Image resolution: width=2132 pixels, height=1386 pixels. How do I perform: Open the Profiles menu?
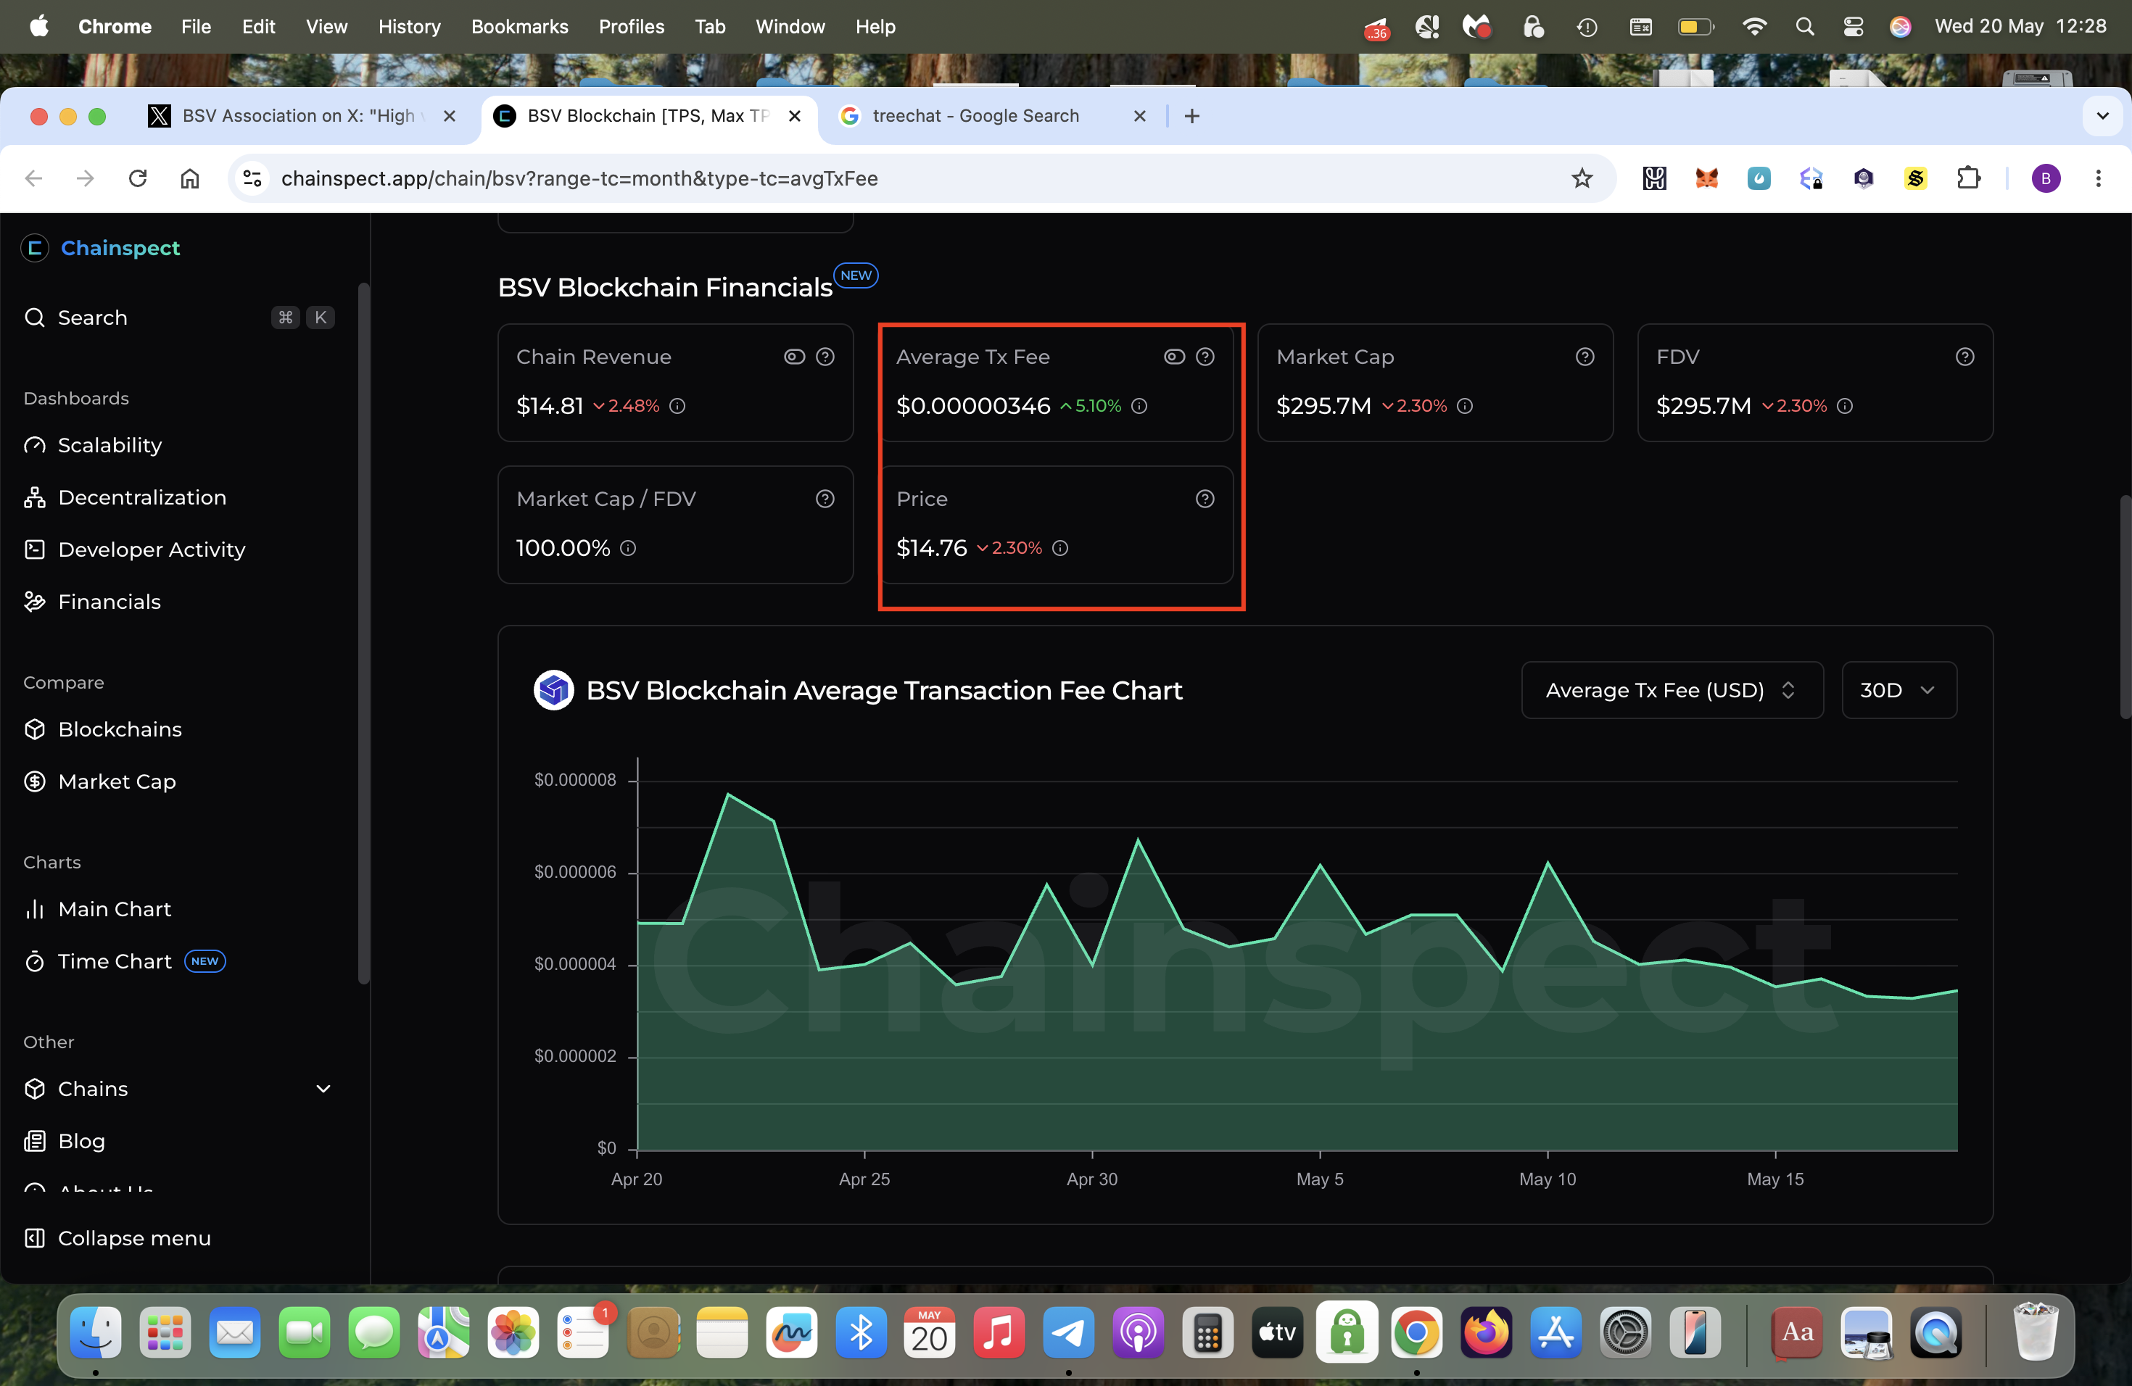[x=632, y=26]
